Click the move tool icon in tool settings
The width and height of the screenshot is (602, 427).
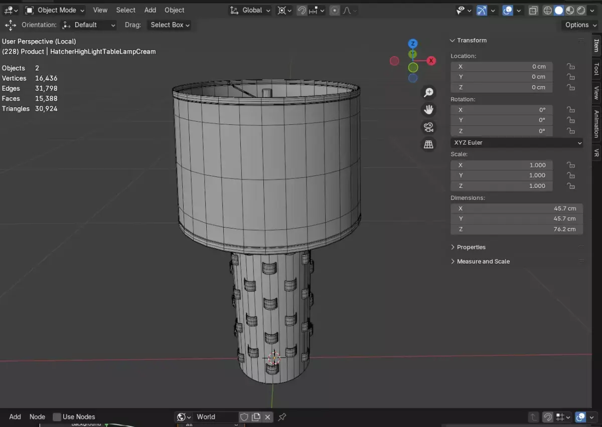click(x=11, y=25)
